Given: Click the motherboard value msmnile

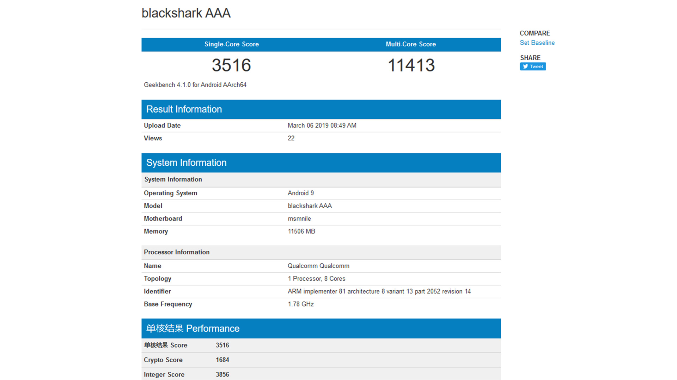Looking at the screenshot, I should 299,218.
